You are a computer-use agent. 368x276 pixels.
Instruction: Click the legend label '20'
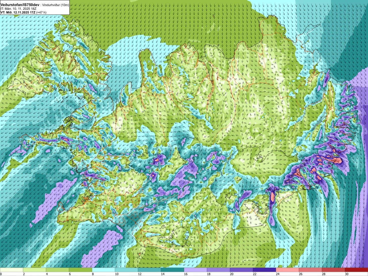(231, 274)
